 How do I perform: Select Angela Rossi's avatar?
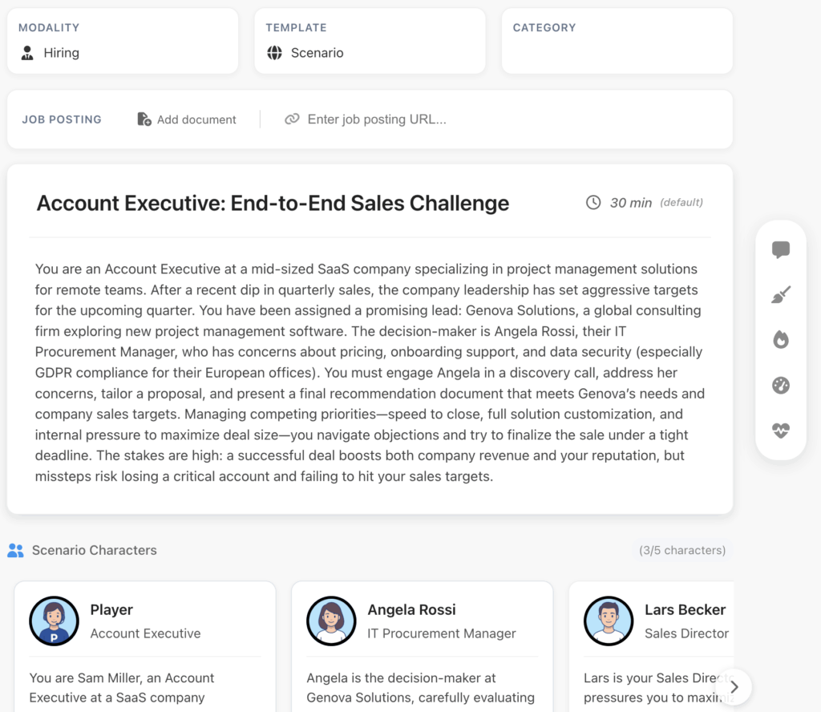click(331, 621)
